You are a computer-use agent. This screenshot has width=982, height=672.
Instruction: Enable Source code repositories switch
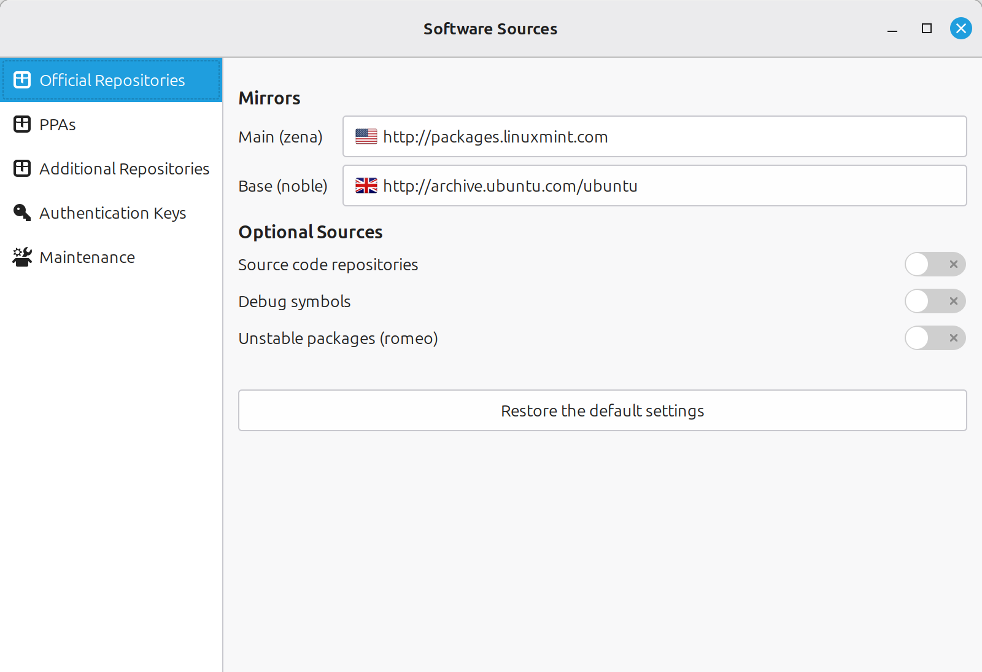pyautogui.click(x=935, y=264)
